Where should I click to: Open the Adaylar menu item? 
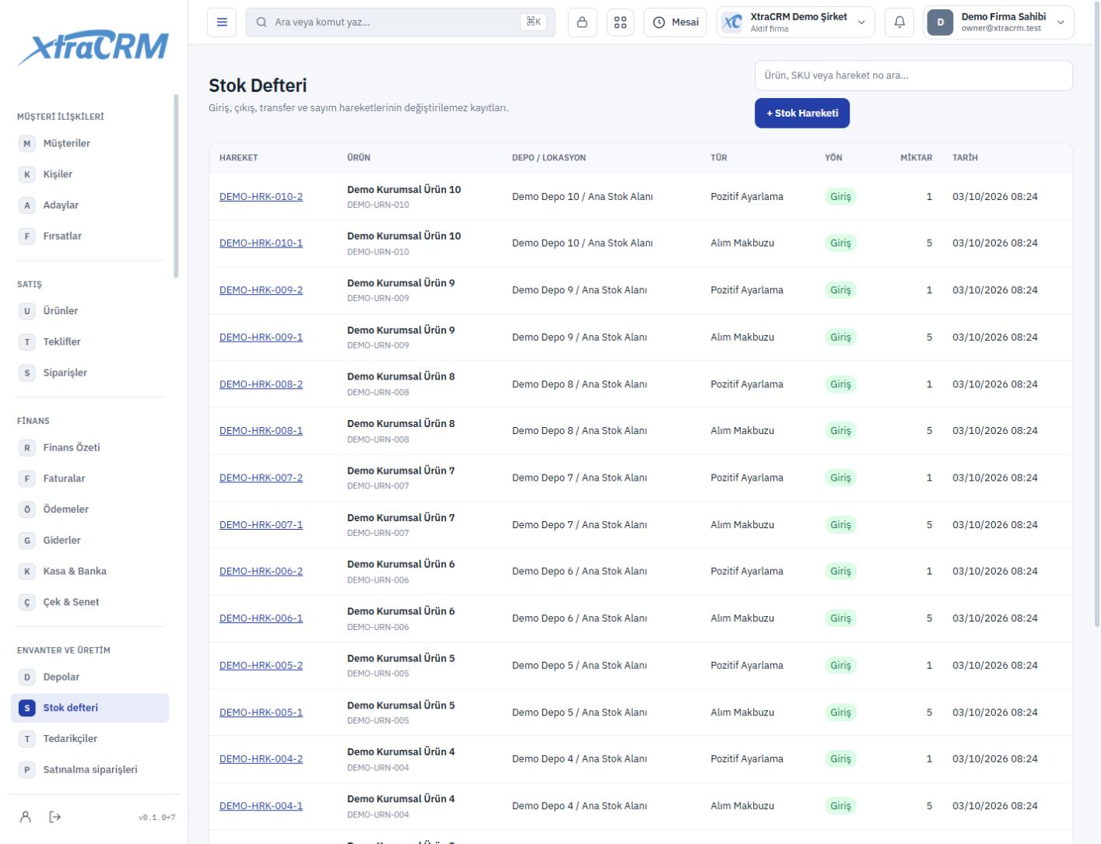pyautogui.click(x=90, y=205)
